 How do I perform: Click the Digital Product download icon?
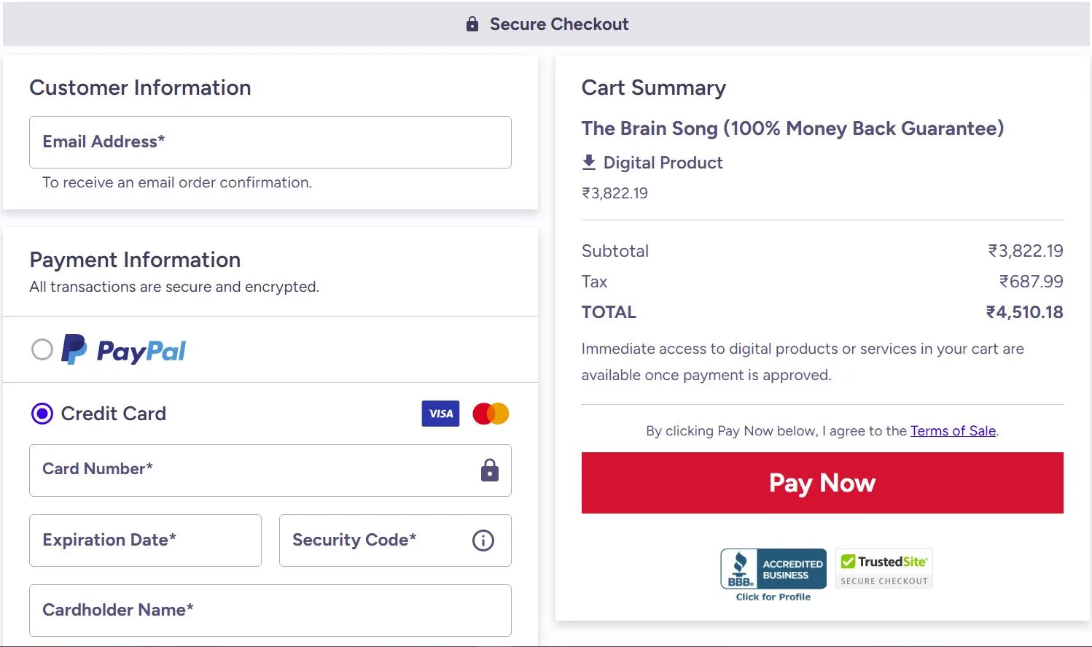click(x=588, y=163)
